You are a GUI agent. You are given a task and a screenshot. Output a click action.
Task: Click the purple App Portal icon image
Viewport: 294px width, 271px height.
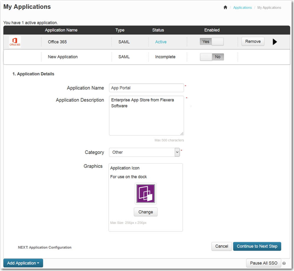coord(146,194)
